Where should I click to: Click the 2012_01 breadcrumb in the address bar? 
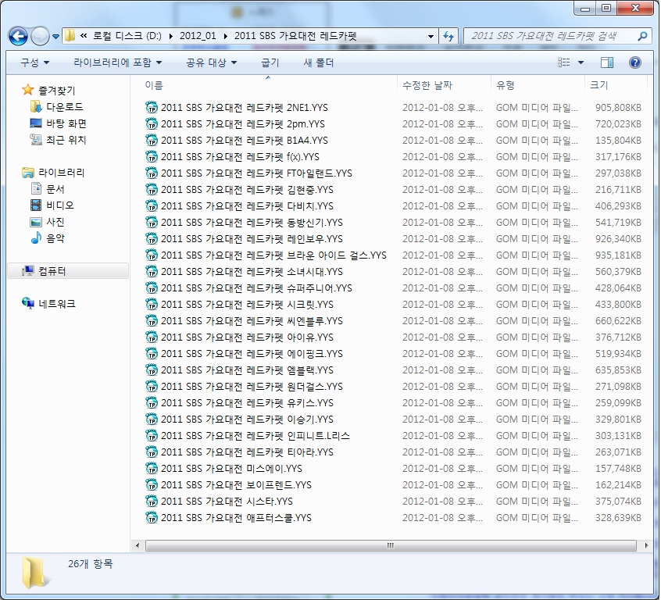(x=198, y=36)
